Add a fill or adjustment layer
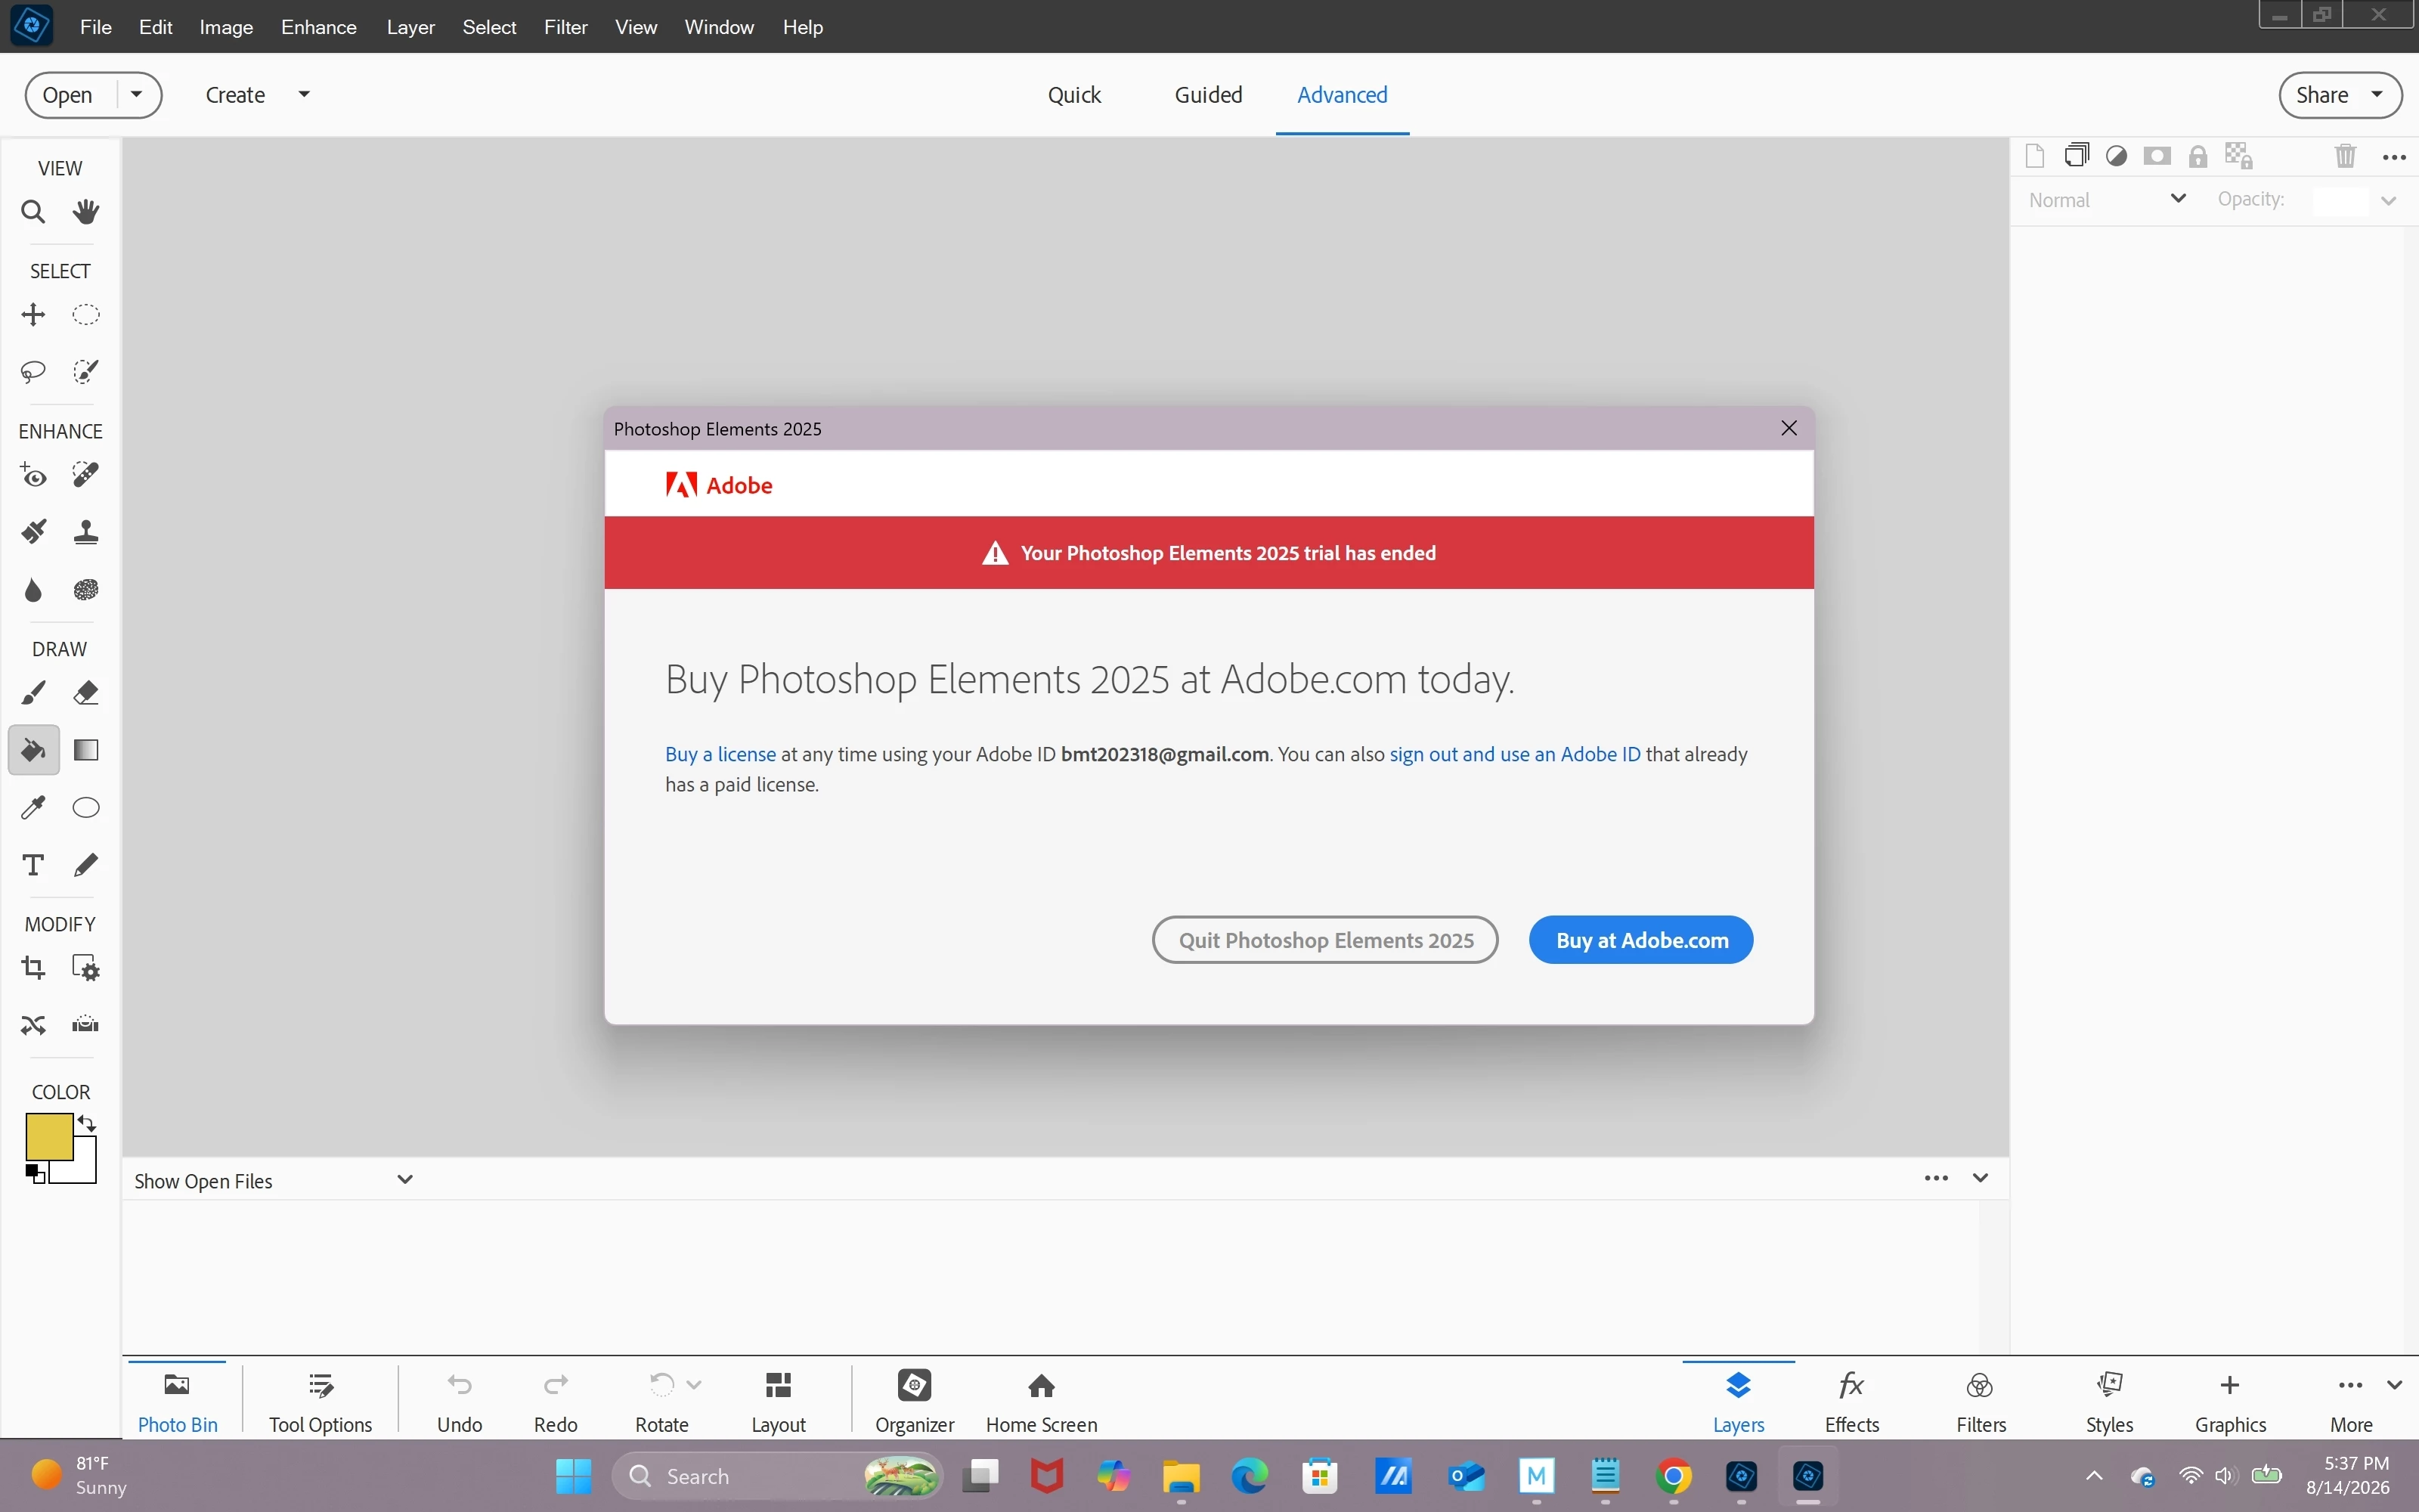2419x1512 pixels. 2117,156
